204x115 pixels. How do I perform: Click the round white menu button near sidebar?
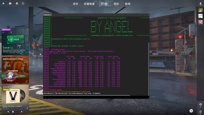(x=191, y=111)
